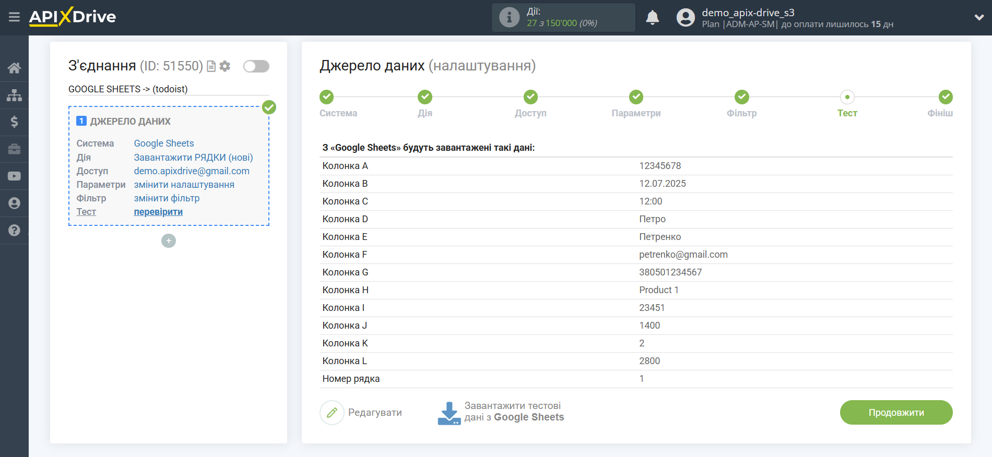Click the connection name GOOGLE SHEETS -> (todoist)
The height and width of the screenshot is (457, 992).
(x=128, y=89)
